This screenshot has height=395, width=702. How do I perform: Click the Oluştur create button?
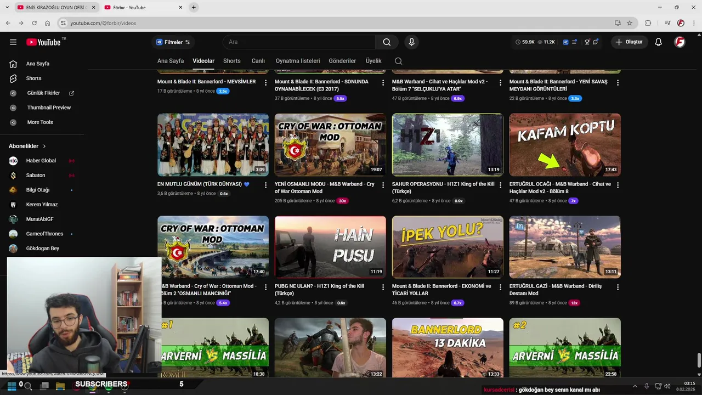click(629, 42)
